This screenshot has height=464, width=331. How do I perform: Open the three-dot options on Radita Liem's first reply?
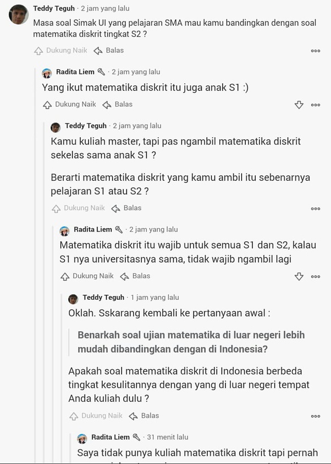[x=315, y=105]
